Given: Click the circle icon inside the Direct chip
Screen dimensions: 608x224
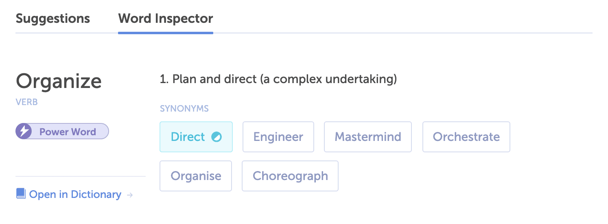Looking at the screenshot, I should (217, 137).
